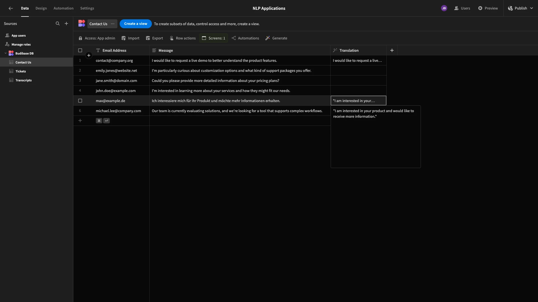Viewport: 538px width, 302px height.
Task: Switch to the Automation tab
Action: 63,8
